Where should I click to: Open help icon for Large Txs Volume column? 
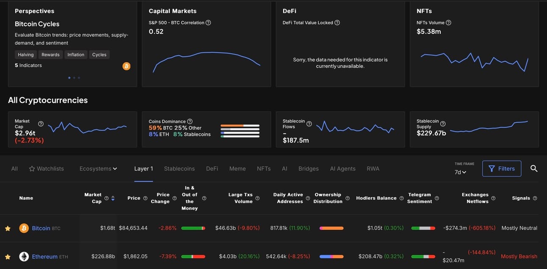[257, 198]
